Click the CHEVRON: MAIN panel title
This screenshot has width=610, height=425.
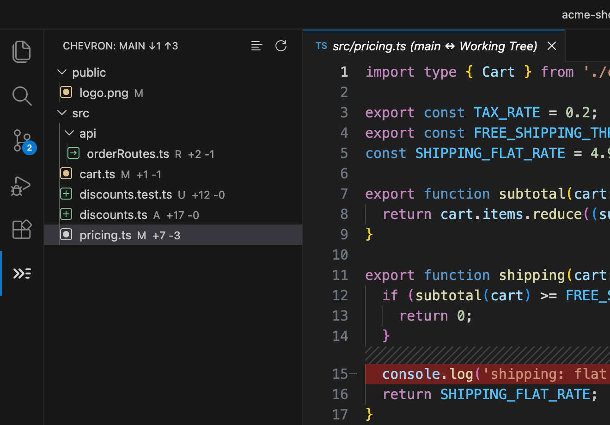120,46
